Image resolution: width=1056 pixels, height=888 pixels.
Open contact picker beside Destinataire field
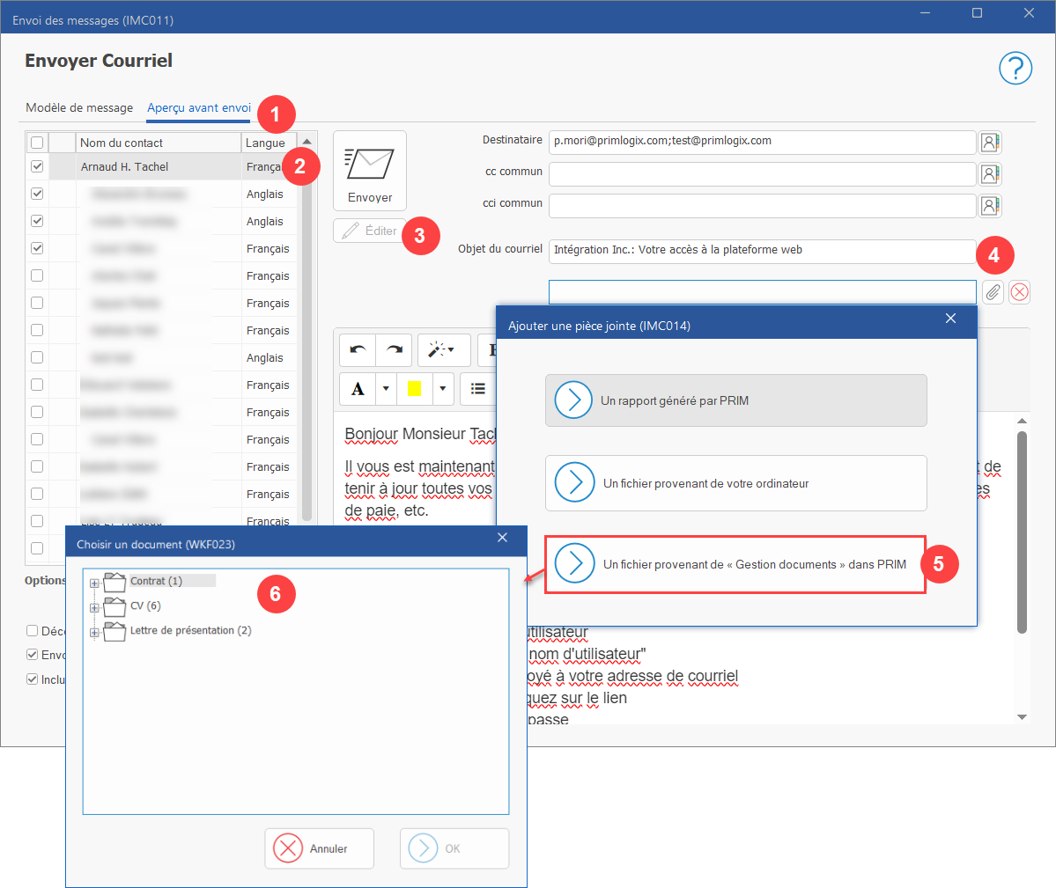pos(989,143)
